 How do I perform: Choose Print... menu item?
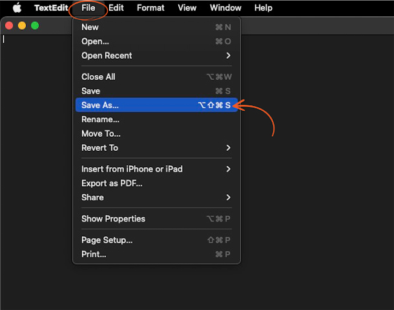pos(156,254)
